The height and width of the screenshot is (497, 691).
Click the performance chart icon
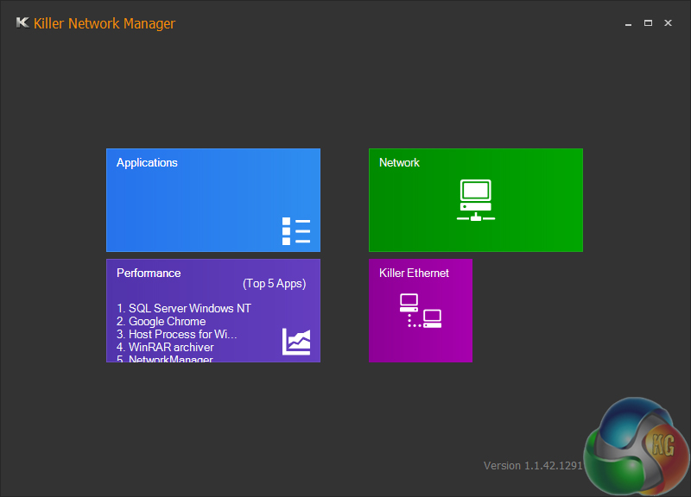tap(296, 341)
